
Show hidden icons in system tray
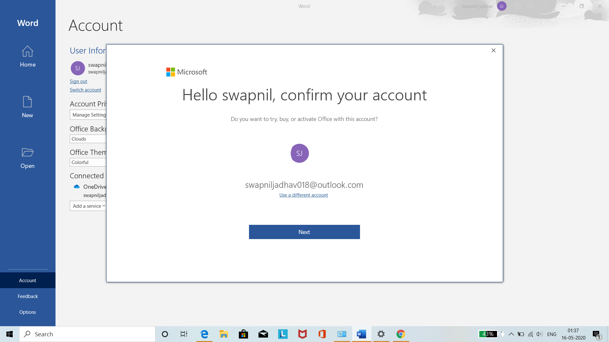pyautogui.click(x=511, y=334)
